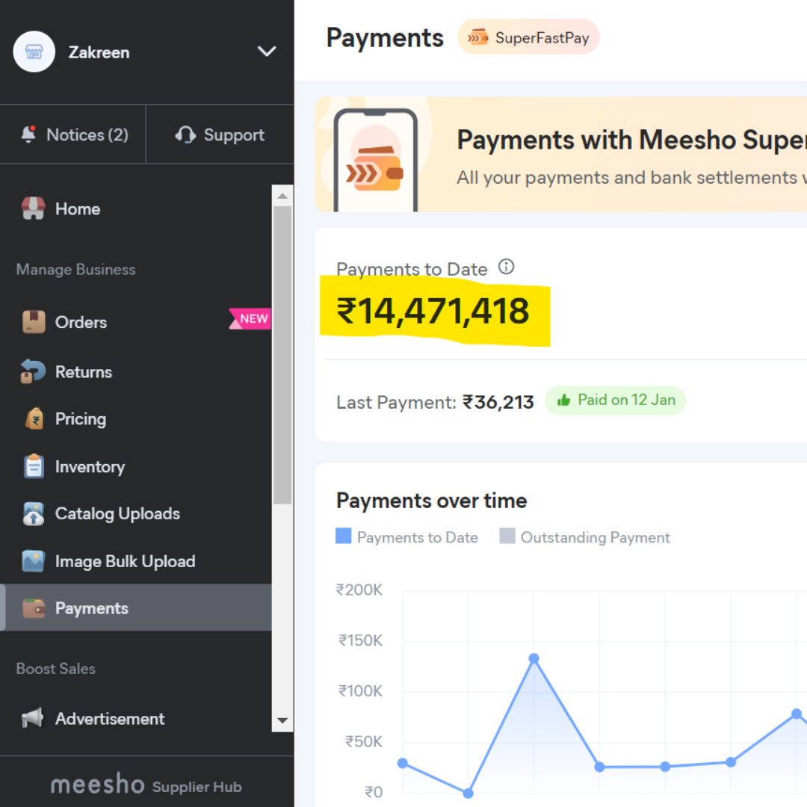The image size is (807, 807).
Task: Go to Home in sidebar
Action: point(77,209)
